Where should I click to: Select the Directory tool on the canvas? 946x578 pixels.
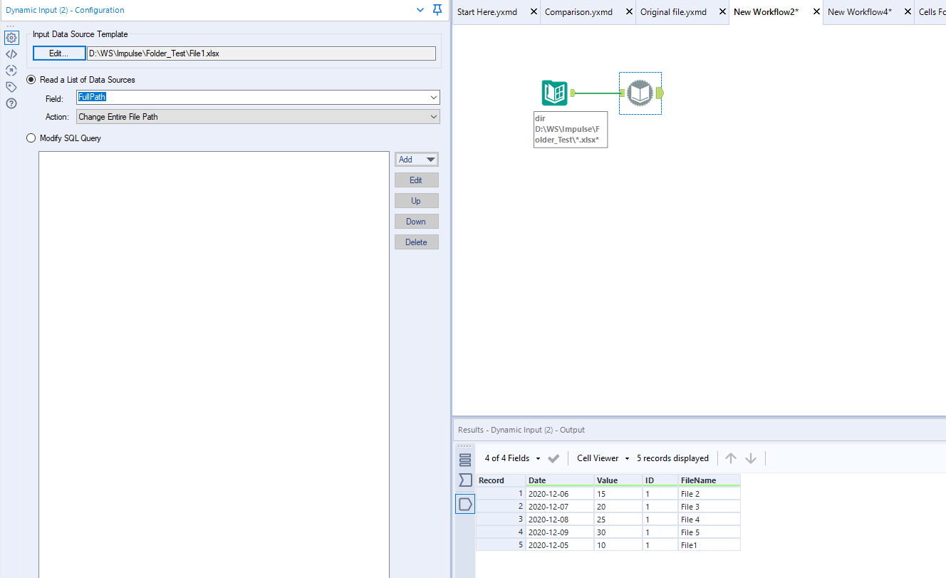(x=554, y=92)
